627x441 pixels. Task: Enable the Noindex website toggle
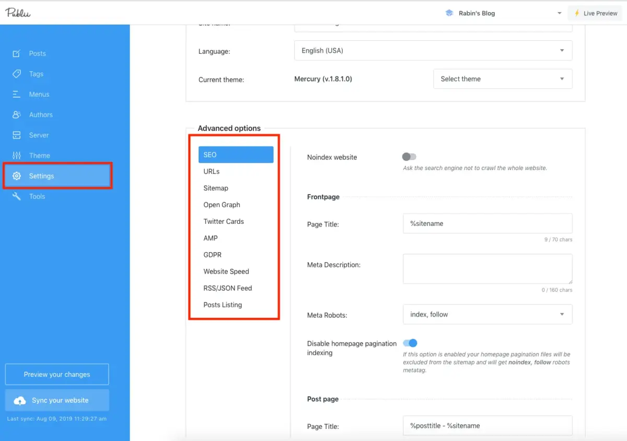tap(409, 156)
